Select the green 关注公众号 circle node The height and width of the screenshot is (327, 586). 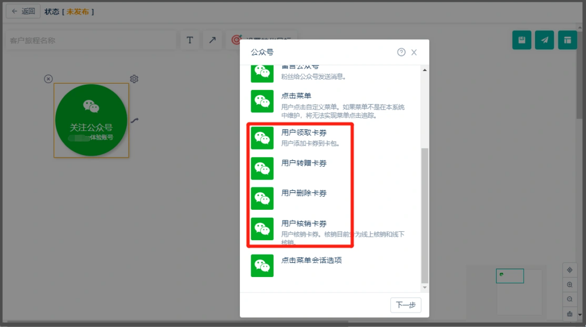pyautogui.click(x=91, y=121)
